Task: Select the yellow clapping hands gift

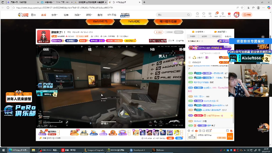Action: click(x=177, y=133)
